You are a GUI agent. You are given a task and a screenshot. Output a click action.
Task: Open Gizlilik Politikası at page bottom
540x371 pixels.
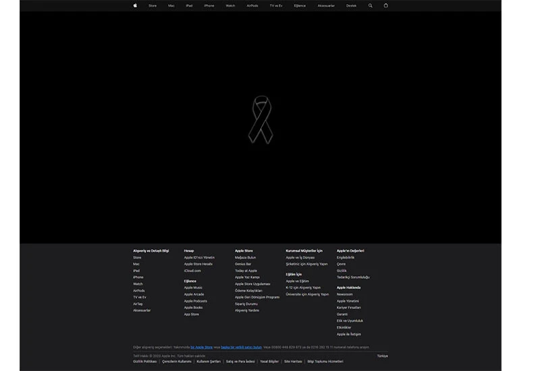pyautogui.click(x=145, y=362)
